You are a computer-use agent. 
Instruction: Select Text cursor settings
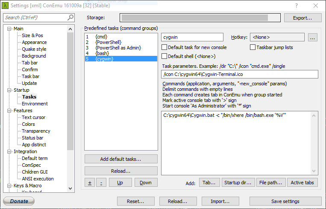pyautogui.click(x=33, y=117)
